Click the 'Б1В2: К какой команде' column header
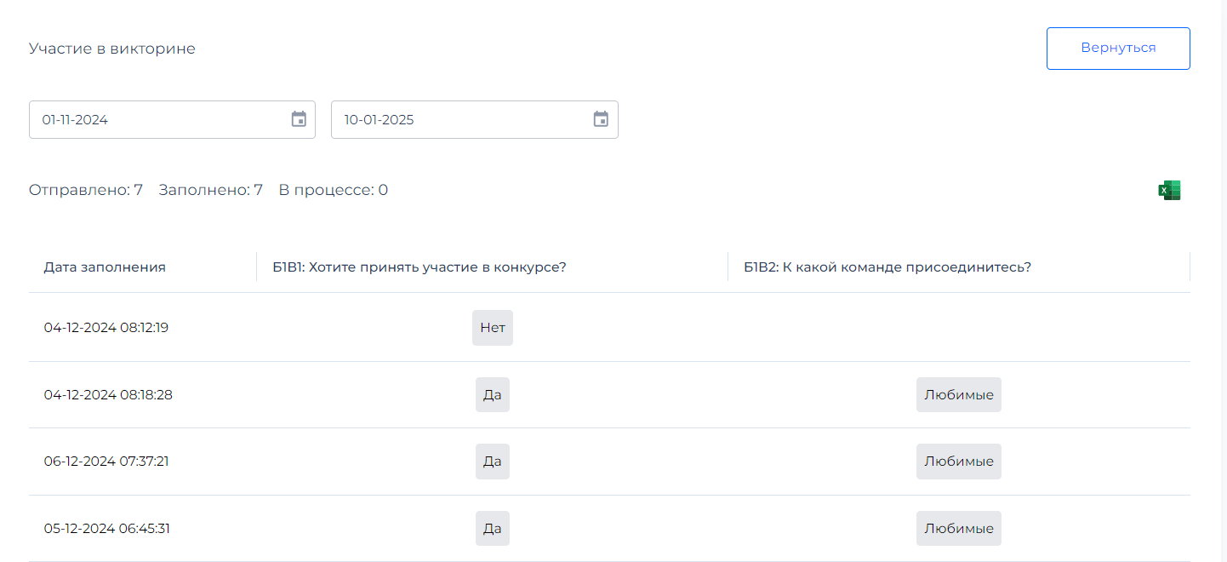Image resolution: width=1227 pixels, height=562 pixels. click(x=887, y=267)
